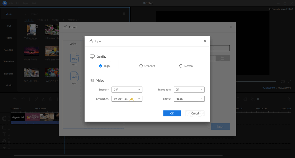
Task: Click the undo arrow in timeline toolbar
Action: 15,99
